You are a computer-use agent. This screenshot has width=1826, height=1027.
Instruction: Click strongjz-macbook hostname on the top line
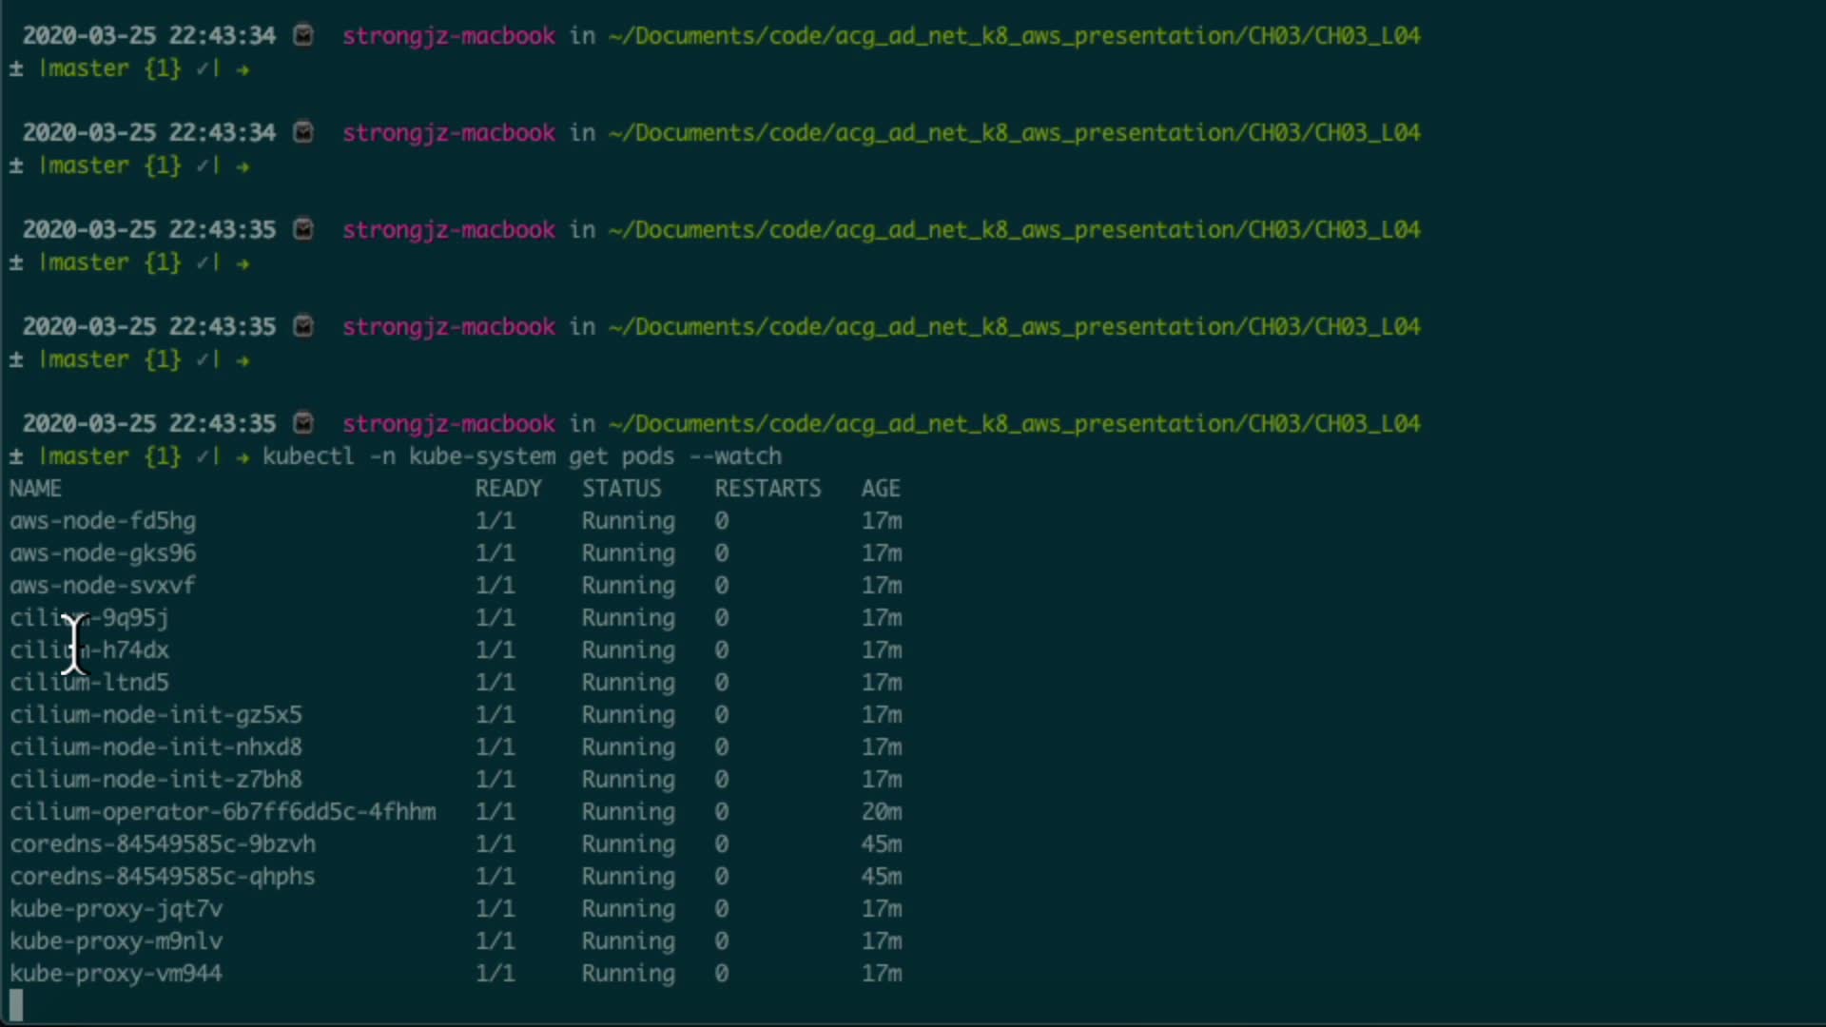449,36
